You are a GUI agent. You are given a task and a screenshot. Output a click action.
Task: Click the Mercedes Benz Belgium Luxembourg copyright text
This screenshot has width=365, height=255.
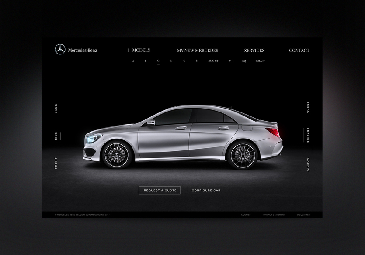coord(82,215)
